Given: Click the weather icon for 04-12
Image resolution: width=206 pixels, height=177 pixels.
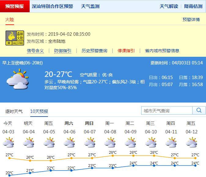Looking at the screenshot, I should click(192, 143).
